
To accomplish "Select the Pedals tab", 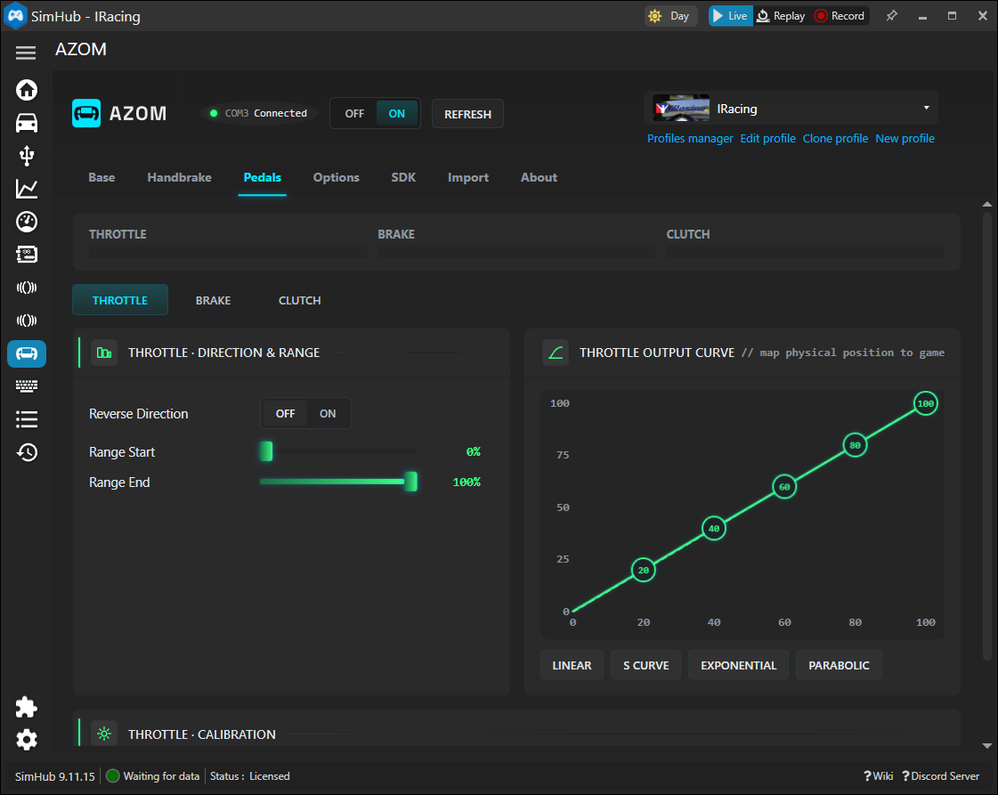I will click(263, 177).
